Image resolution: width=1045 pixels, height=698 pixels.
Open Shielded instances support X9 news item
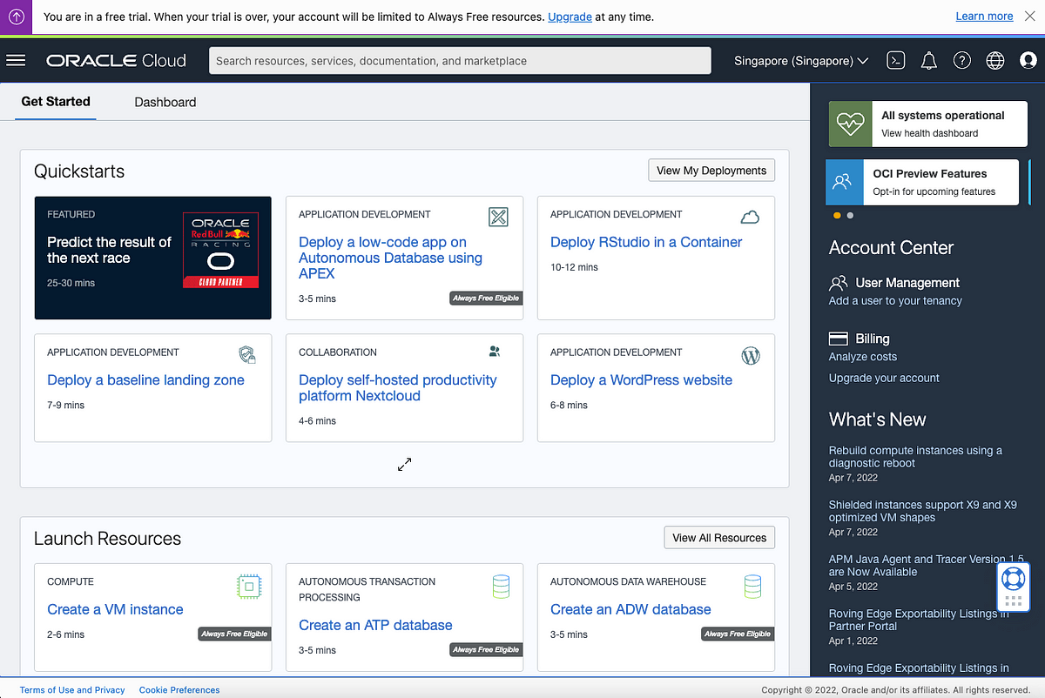[x=922, y=511]
